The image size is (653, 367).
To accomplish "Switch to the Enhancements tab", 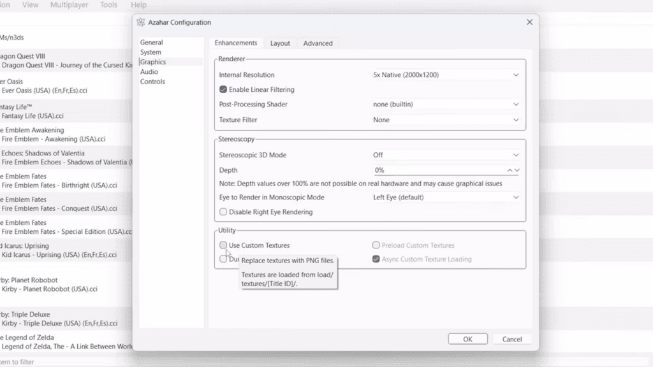I will point(236,43).
